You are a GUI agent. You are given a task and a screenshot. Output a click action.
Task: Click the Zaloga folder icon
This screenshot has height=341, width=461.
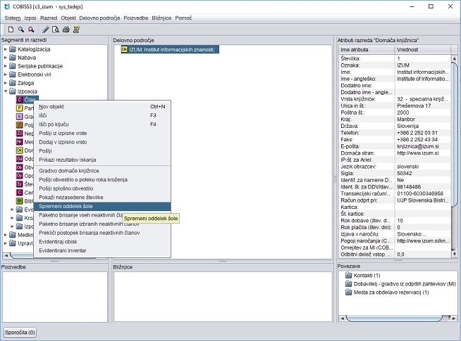[13, 83]
